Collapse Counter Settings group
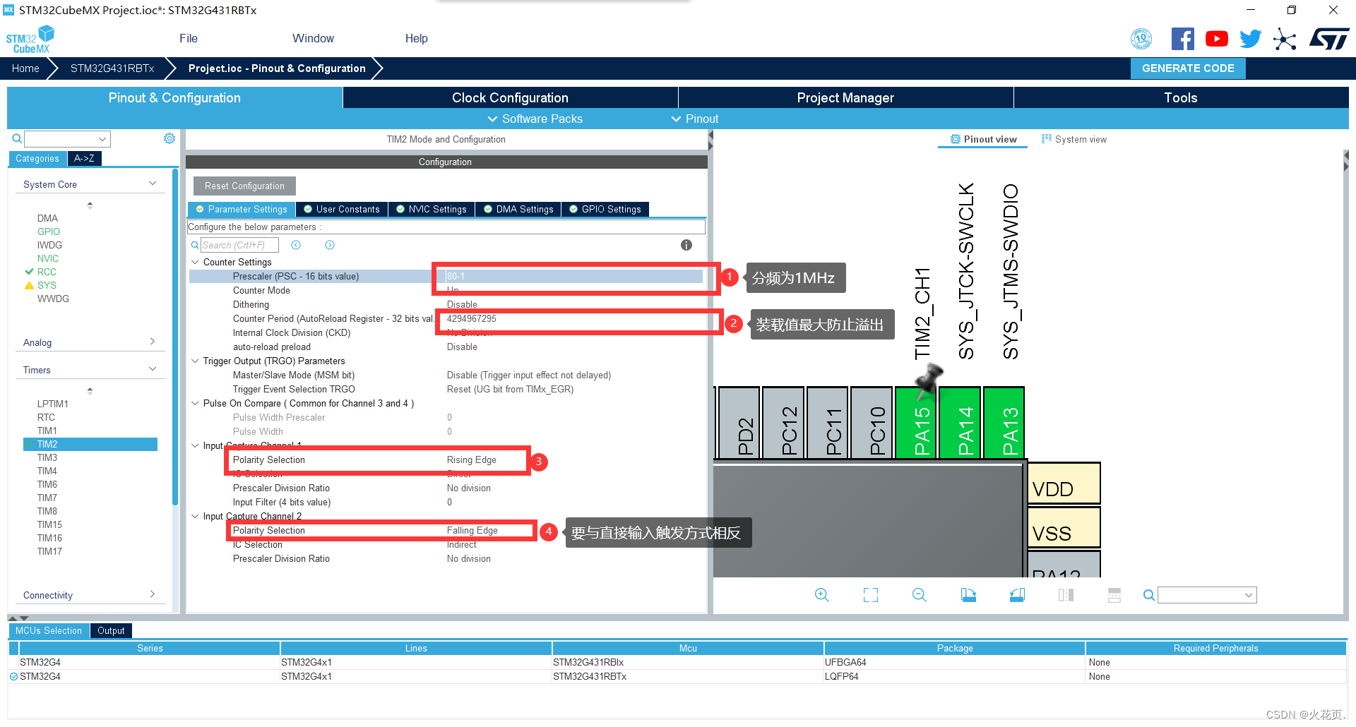The height and width of the screenshot is (727, 1356). 195,262
